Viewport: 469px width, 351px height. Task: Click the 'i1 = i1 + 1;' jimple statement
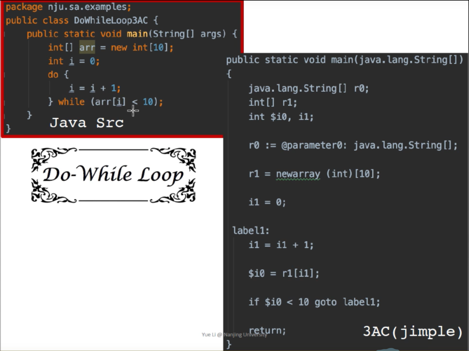pyautogui.click(x=281, y=245)
